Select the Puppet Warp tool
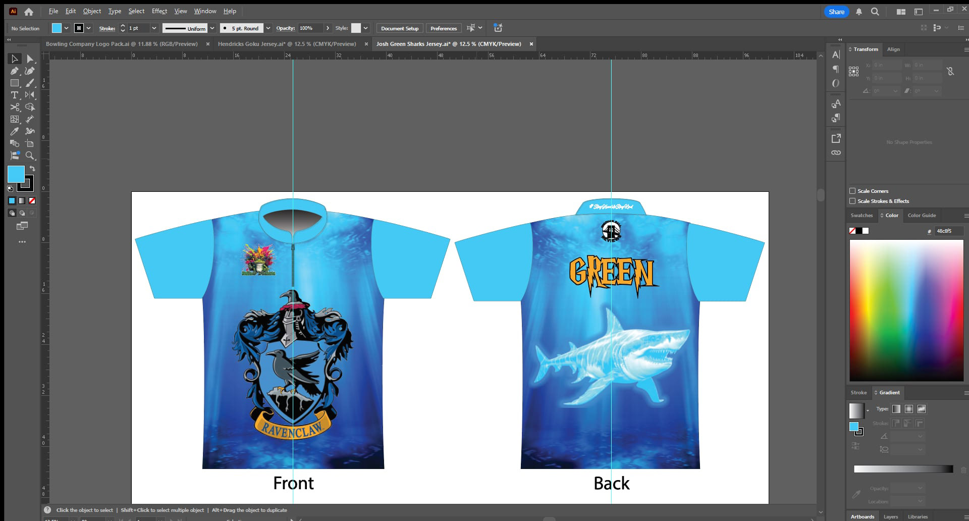Screen dimensions: 969x521 30,131
